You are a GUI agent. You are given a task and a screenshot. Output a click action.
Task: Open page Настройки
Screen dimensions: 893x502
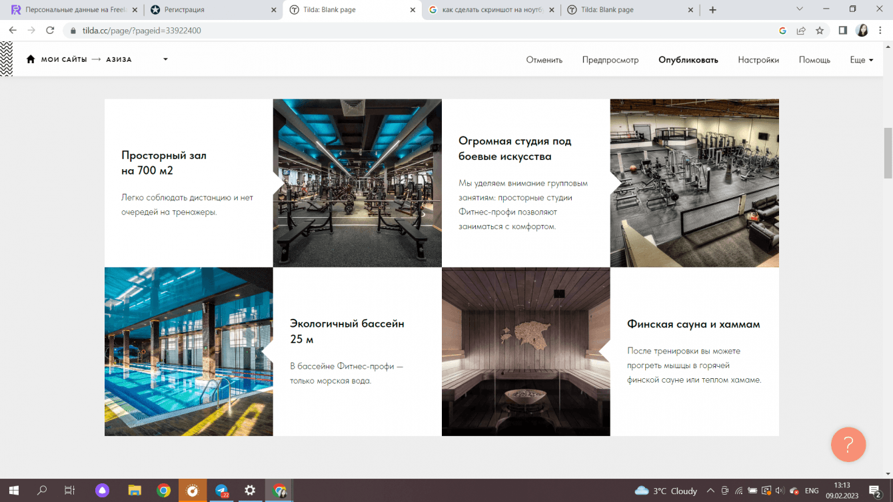[x=758, y=60]
